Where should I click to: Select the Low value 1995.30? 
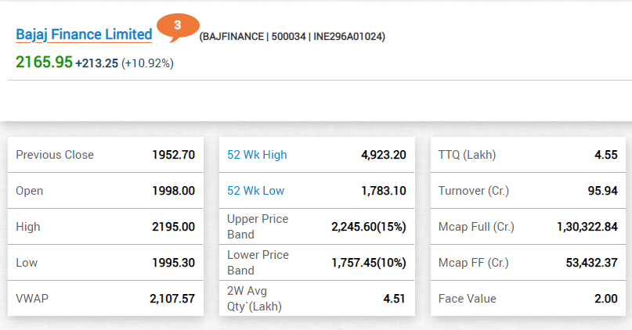click(x=173, y=263)
